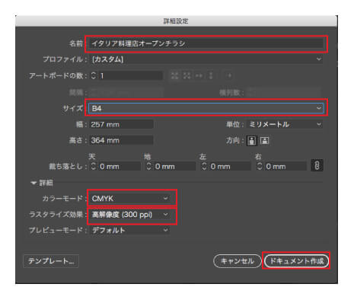Screen dimensions: 354x300
Task: Click the 右 bleed value field
Action: tap(285, 166)
